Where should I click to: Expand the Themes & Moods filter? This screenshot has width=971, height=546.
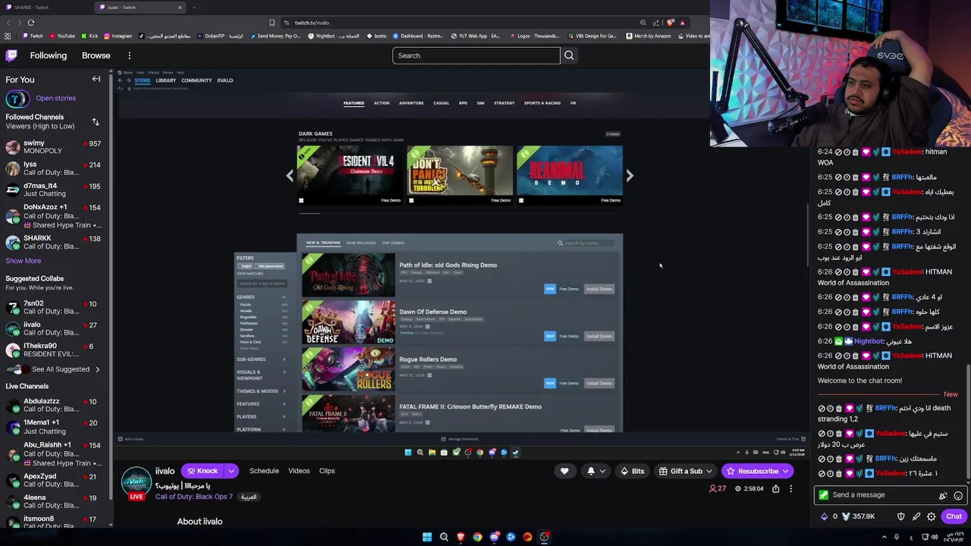(261, 391)
